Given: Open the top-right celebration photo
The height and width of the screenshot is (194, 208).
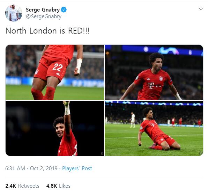Looking at the screenshot, I should 154,72.
